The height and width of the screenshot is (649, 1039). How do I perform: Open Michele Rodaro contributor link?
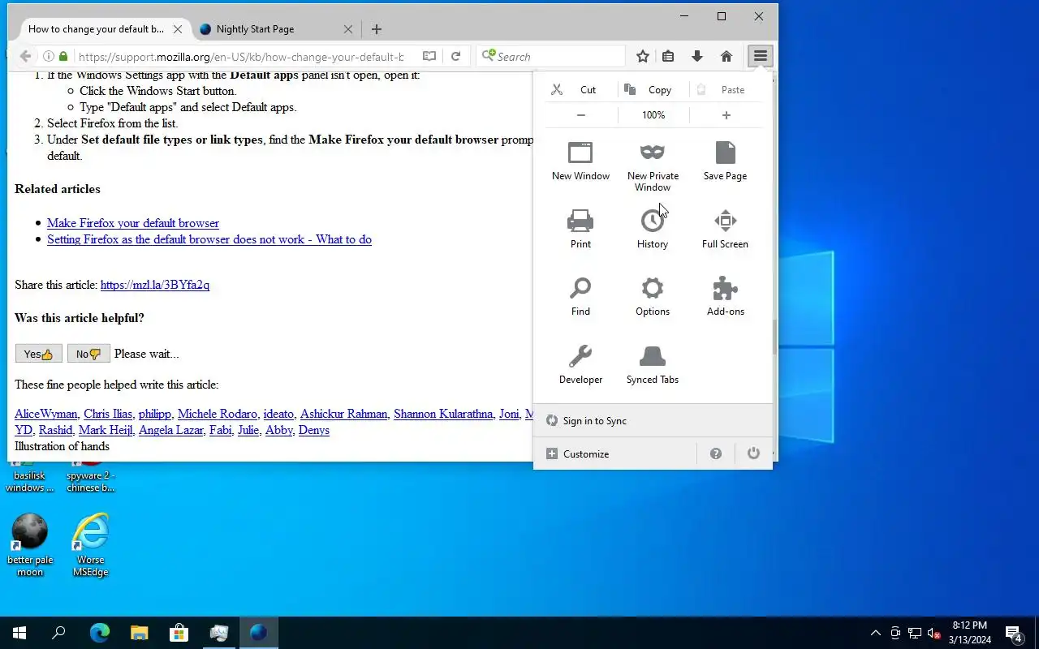(x=218, y=414)
